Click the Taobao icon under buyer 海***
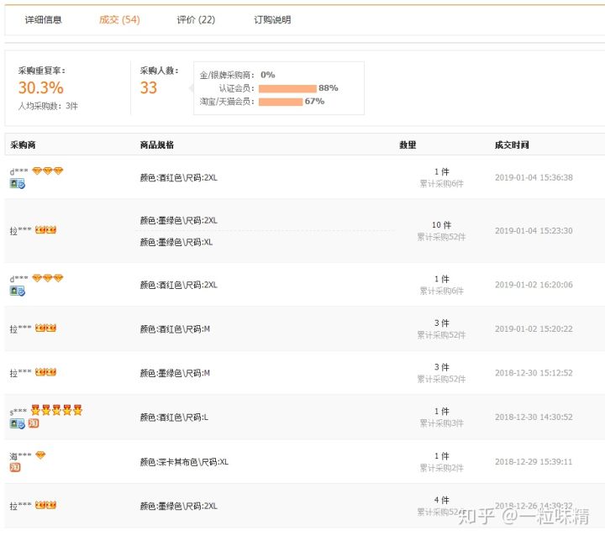Image resolution: width=605 pixels, height=541 pixels. point(15,467)
